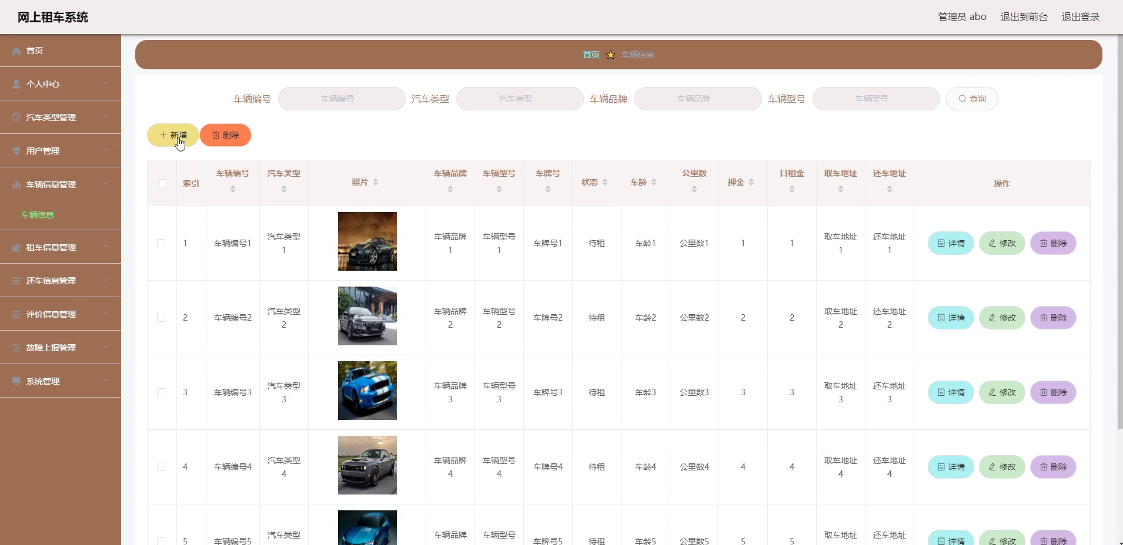Image resolution: width=1123 pixels, height=545 pixels.
Task: Click the 新增 add button
Action: (173, 135)
